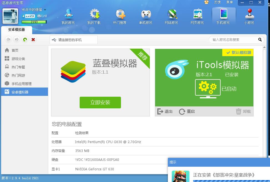
Task: Open 热门网游 in sidebar
Action: click(x=25, y=75)
